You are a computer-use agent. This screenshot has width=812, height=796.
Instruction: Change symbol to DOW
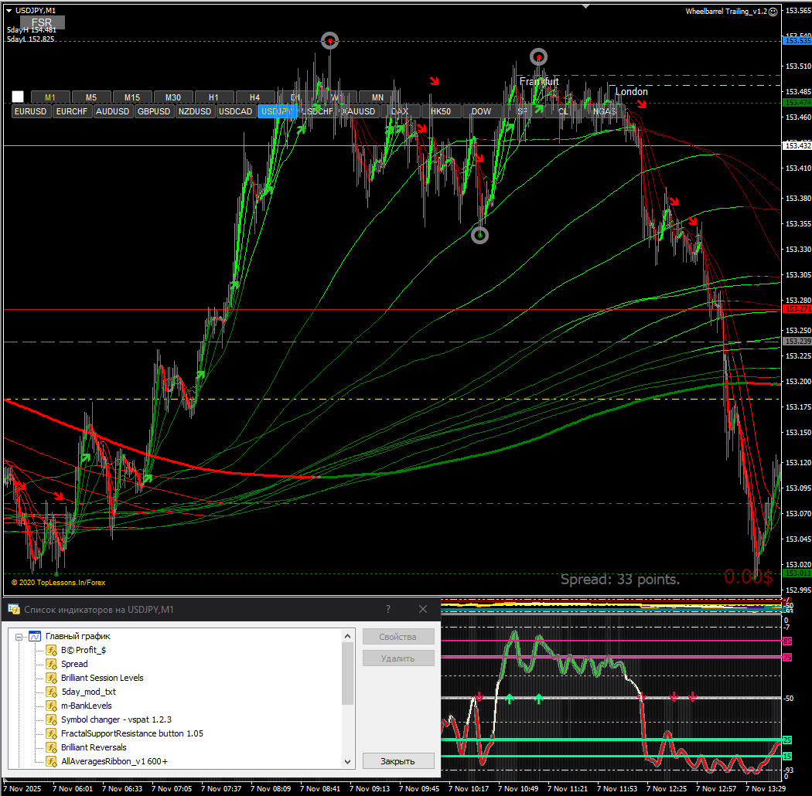point(482,111)
